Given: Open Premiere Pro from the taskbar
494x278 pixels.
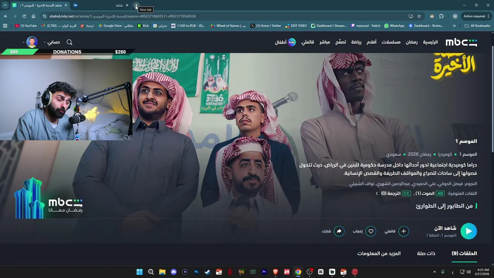Looking at the screenshot, I should pyautogui.click(x=264, y=272).
